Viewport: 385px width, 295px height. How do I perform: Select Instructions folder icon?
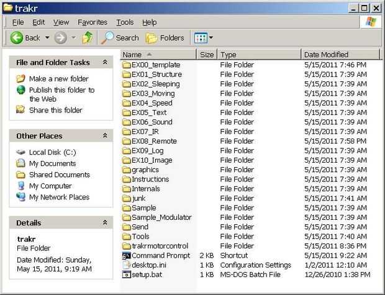tap(127, 179)
